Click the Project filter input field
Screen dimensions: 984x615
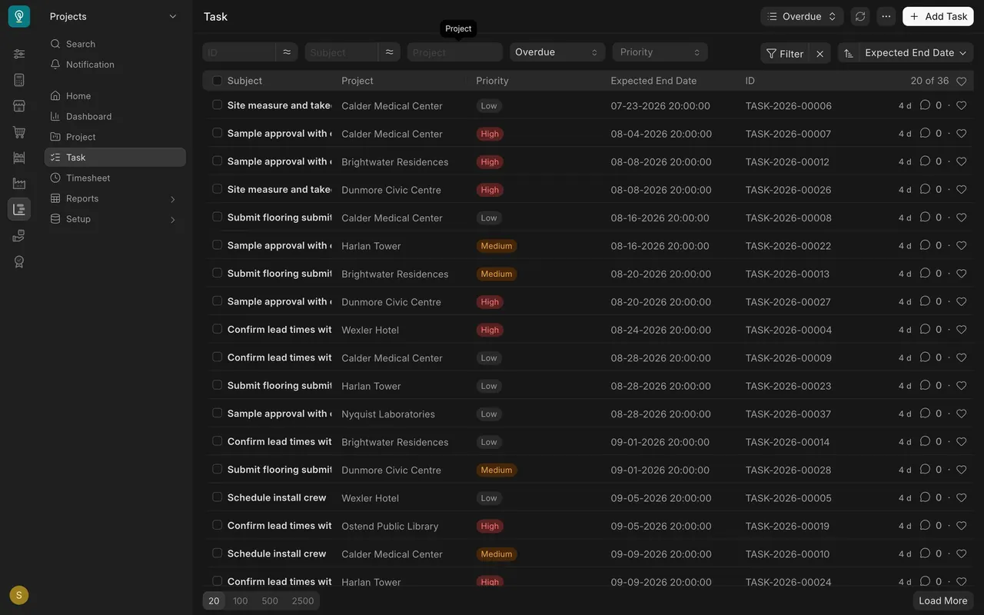click(x=454, y=52)
